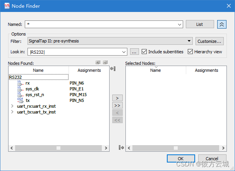The height and width of the screenshot is (171, 235).
Task: Toggle Include subentities checkbox
Action: tap(144, 52)
